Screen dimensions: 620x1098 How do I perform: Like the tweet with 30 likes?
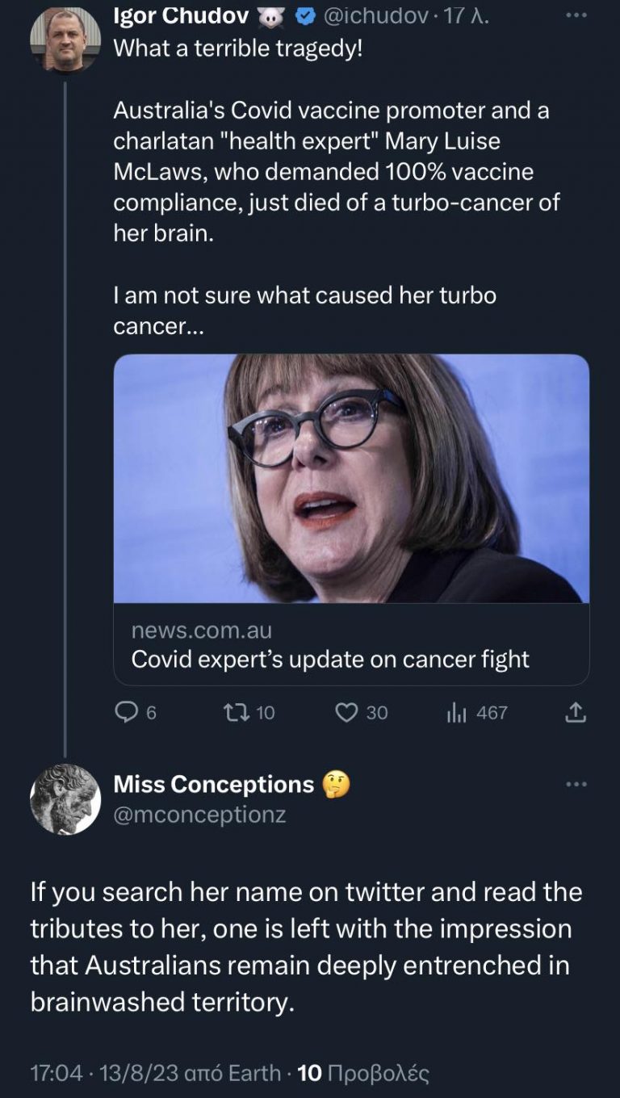coord(346,711)
